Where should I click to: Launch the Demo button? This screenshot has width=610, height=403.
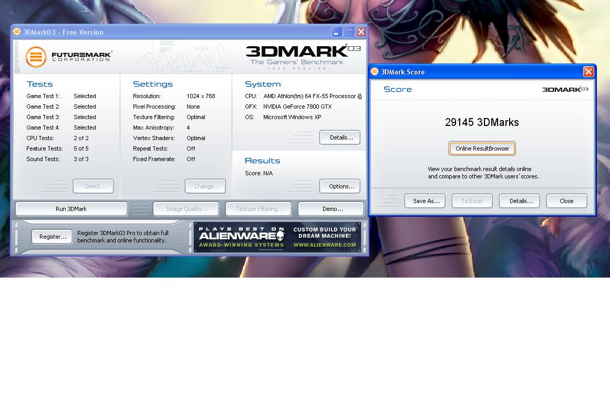331,209
